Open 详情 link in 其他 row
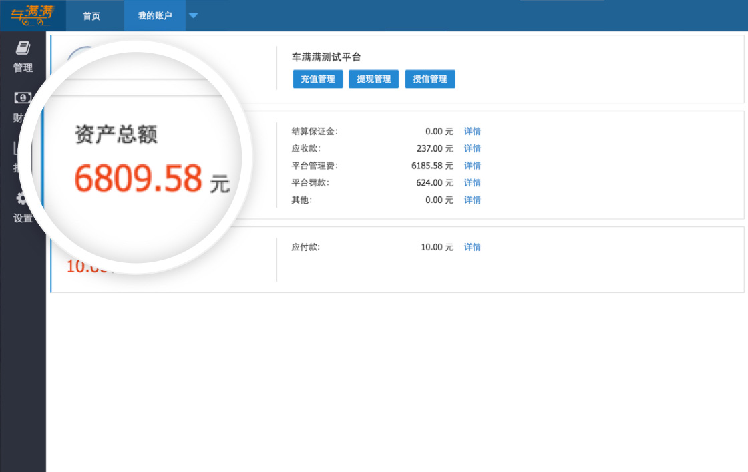Image resolution: width=748 pixels, height=472 pixels. (472, 200)
